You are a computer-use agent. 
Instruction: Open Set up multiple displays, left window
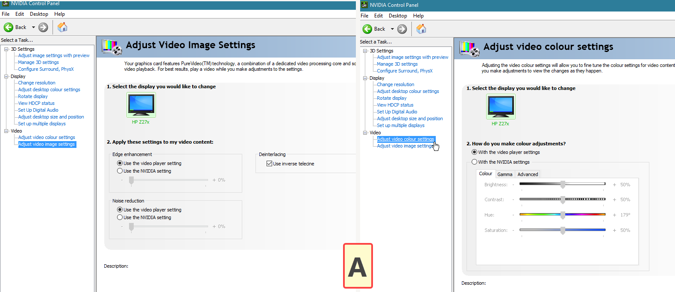42,124
